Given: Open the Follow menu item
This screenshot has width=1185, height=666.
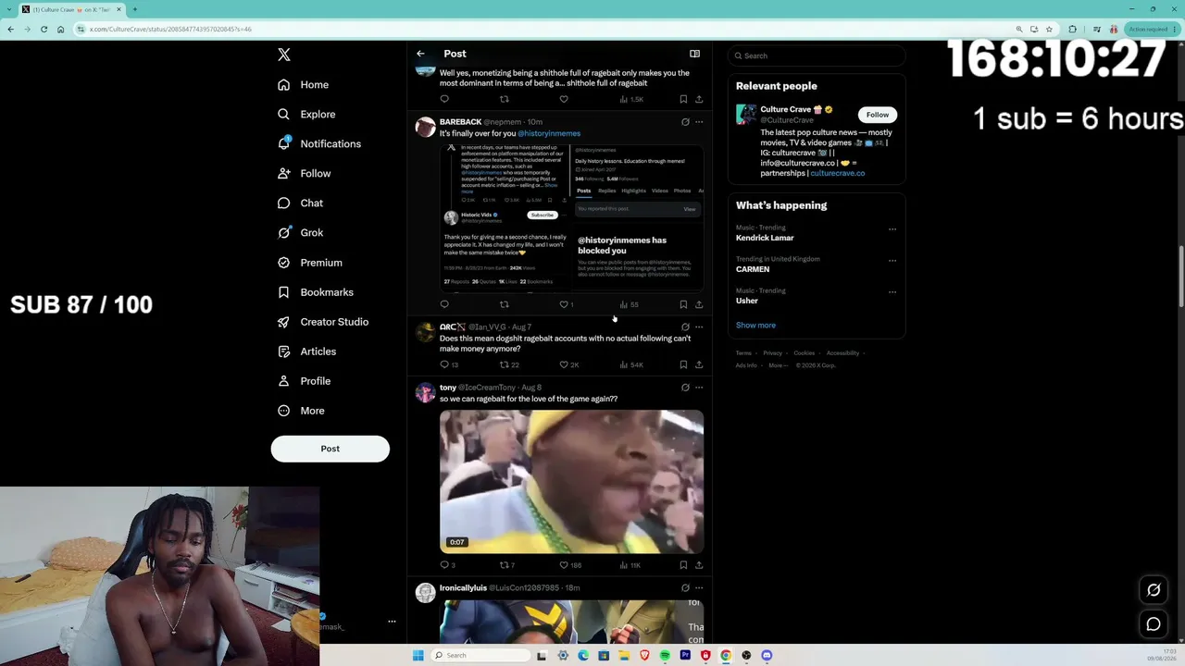Looking at the screenshot, I should pyautogui.click(x=304, y=174).
